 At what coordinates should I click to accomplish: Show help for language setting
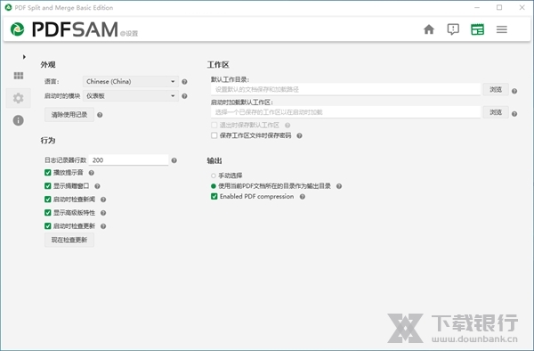pyautogui.click(x=184, y=82)
